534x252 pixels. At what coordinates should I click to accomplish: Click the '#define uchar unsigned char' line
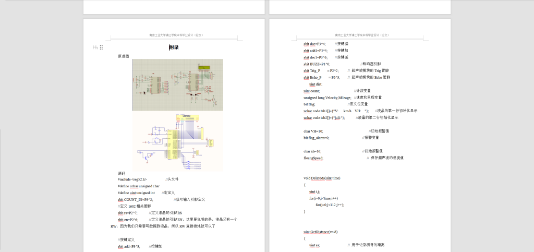tap(139, 186)
